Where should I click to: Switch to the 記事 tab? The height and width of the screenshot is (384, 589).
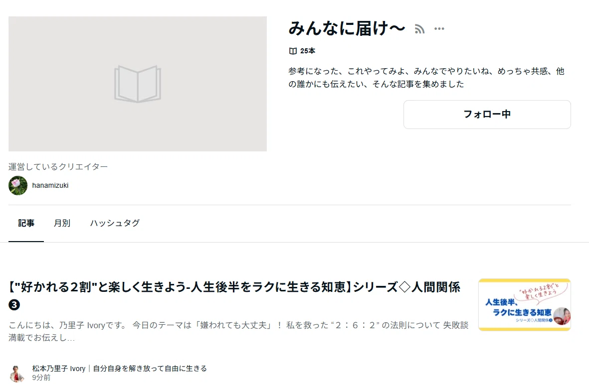tap(26, 223)
